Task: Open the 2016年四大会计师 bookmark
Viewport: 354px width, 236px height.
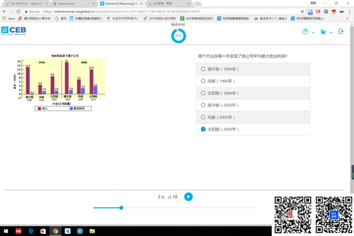Action: (160, 19)
